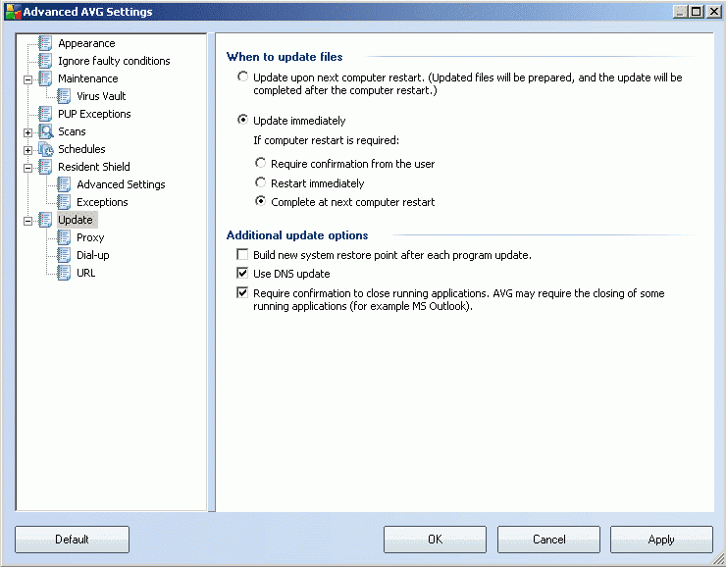
Task: Select Exceptions under Resident Shield
Action: tap(102, 202)
